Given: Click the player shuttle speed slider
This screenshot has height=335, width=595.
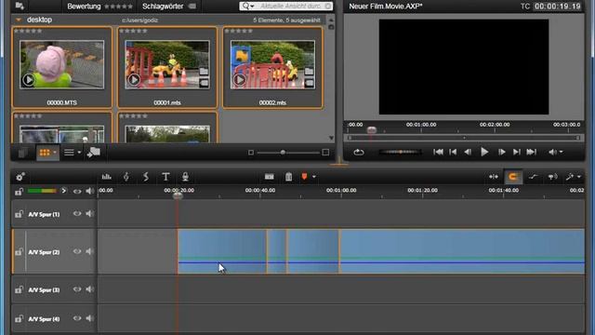Looking at the screenshot, I should coord(401,152).
